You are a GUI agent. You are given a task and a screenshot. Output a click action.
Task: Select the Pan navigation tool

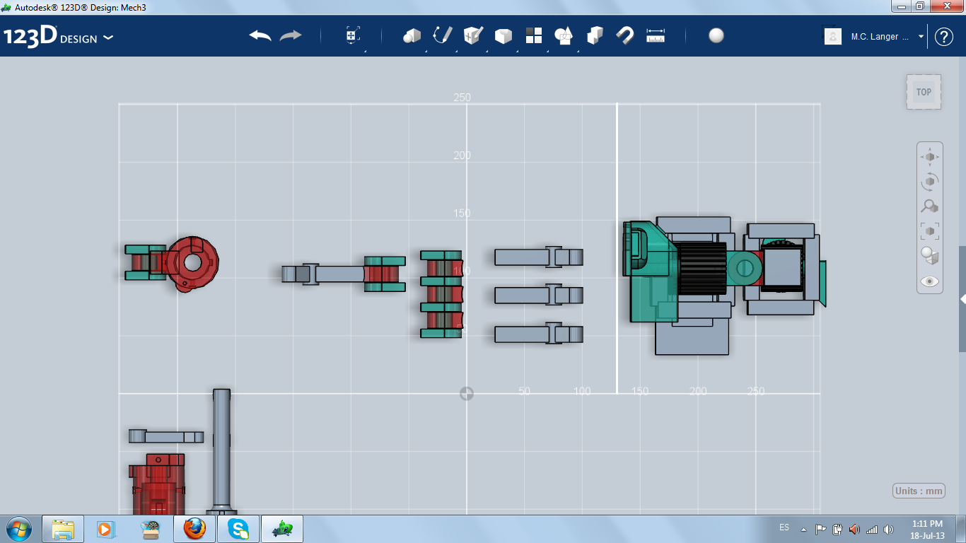click(930, 157)
